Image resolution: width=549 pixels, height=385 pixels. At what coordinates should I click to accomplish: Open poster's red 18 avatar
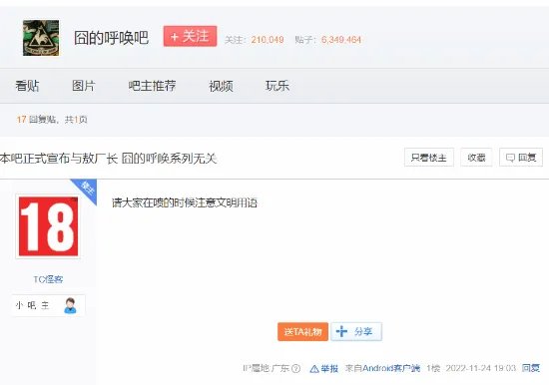point(48,226)
